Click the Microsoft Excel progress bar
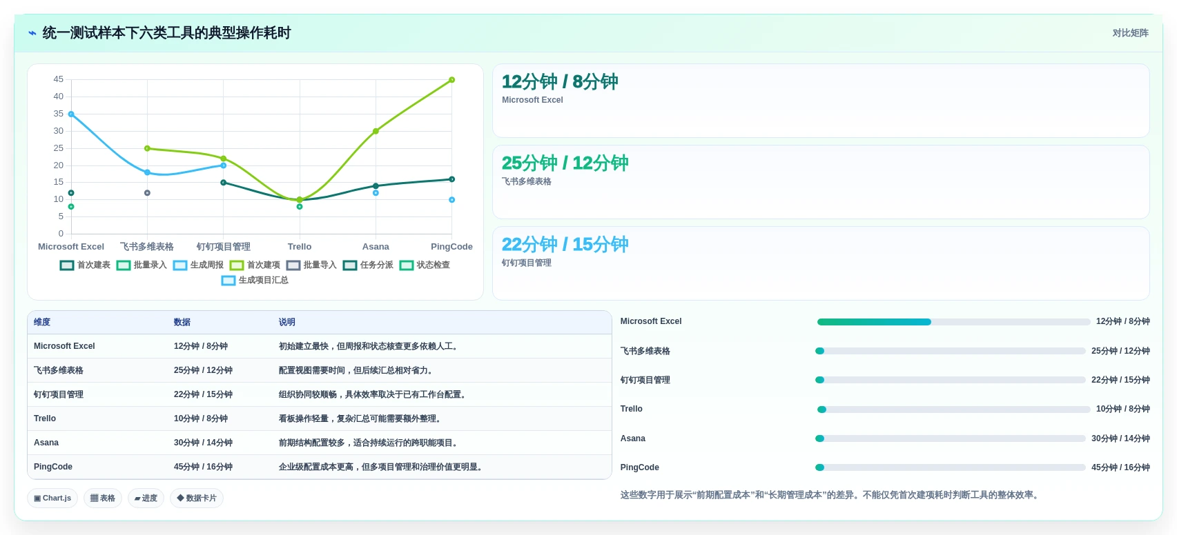The width and height of the screenshot is (1177, 535). click(953, 322)
